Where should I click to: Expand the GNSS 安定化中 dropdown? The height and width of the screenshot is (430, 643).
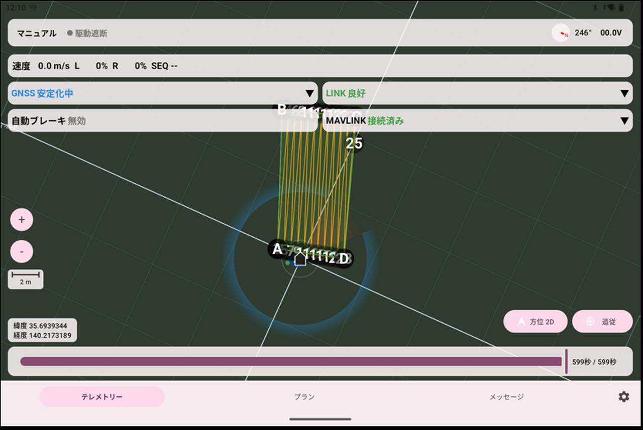(163, 93)
